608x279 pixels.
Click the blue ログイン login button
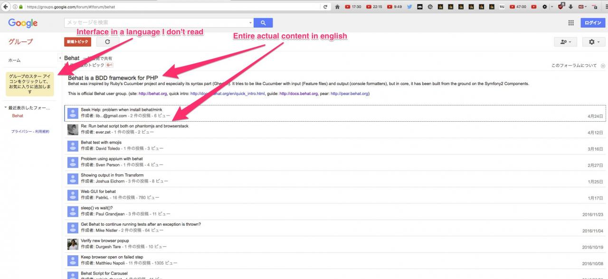pyautogui.click(x=593, y=23)
